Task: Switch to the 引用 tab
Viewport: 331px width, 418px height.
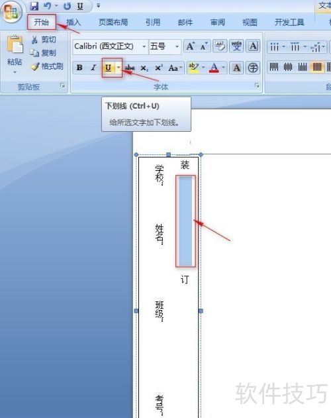Action: click(153, 22)
